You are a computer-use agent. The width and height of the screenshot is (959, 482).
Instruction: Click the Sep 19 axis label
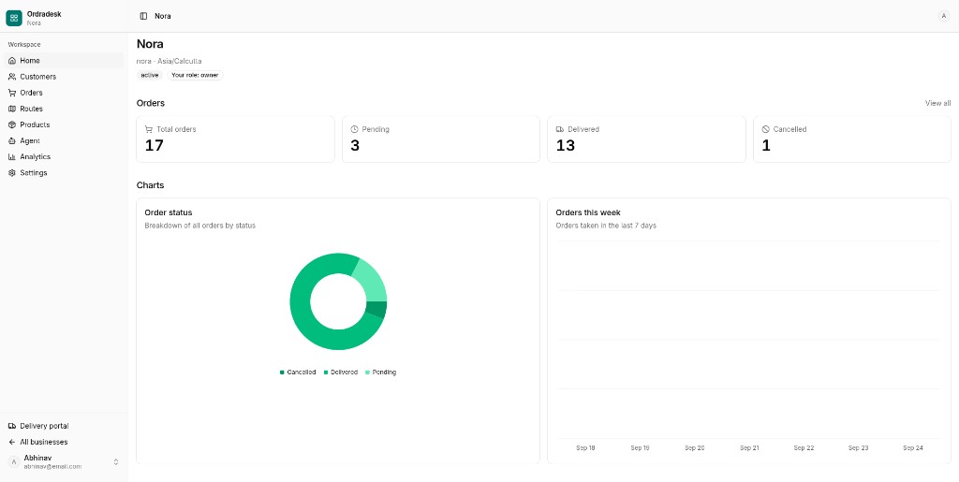tap(640, 447)
